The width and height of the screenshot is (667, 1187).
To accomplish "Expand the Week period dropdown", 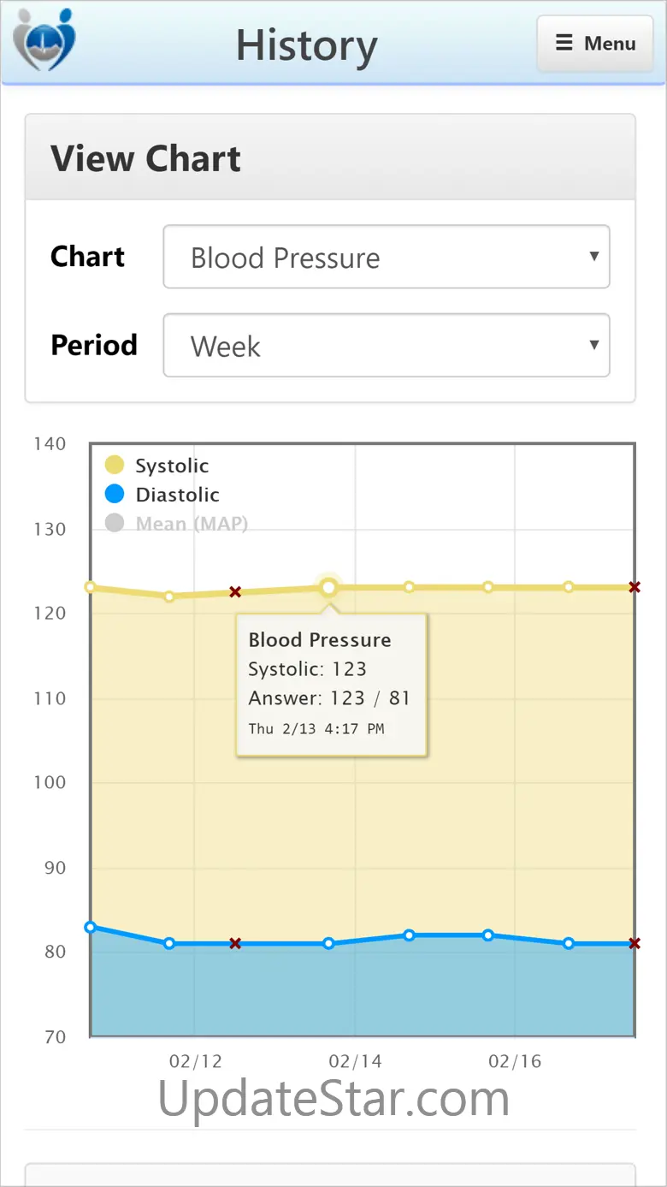I will click(x=386, y=346).
